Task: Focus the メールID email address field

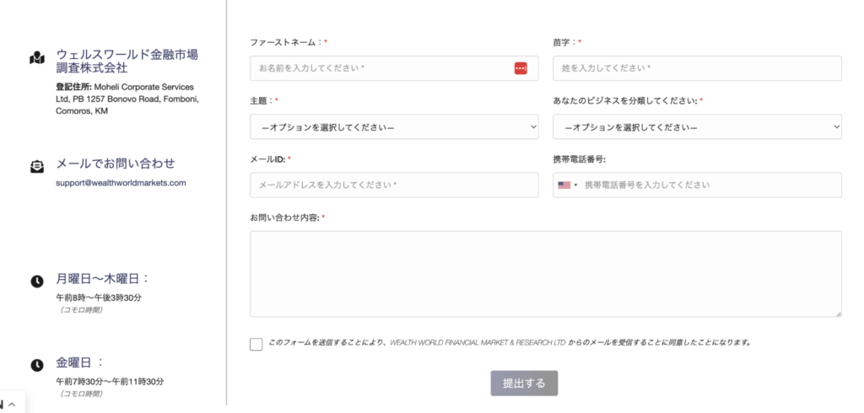Action: 394,185
